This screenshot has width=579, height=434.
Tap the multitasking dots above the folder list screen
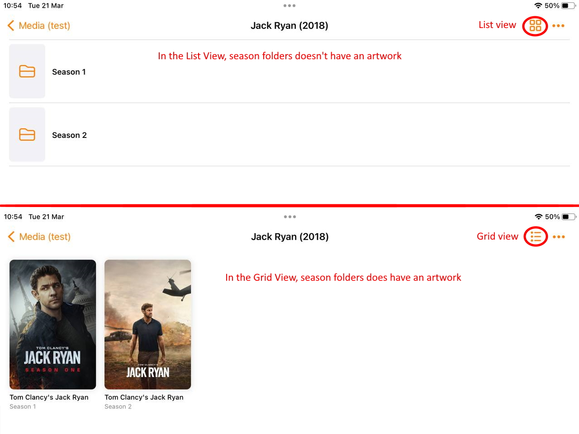pyautogui.click(x=289, y=6)
